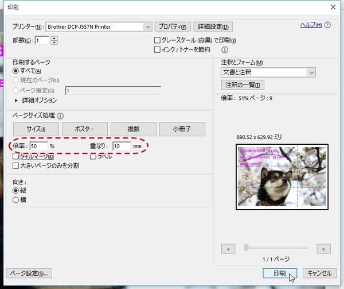Click info icon next to ページサイズ処理

60,116
